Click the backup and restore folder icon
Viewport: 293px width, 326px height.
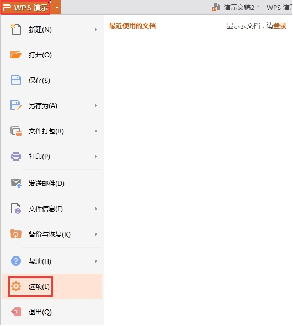[x=16, y=234]
